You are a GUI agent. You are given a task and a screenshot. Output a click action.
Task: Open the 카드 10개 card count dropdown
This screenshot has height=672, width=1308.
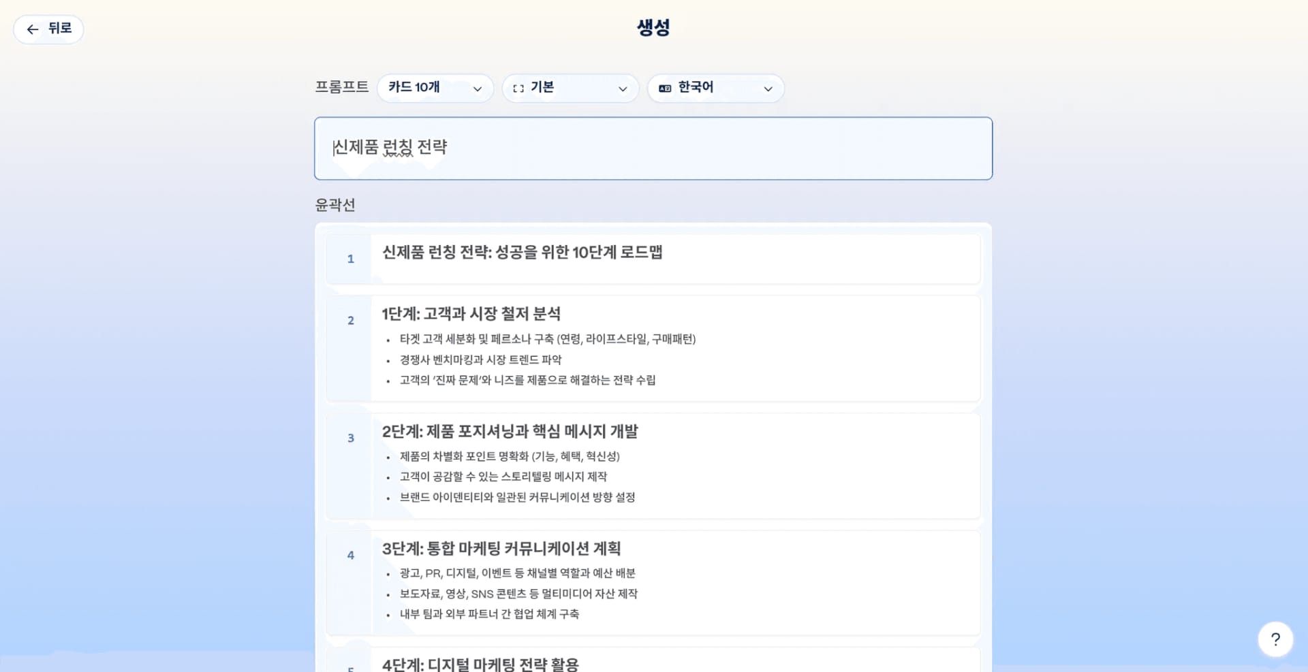(x=435, y=88)
